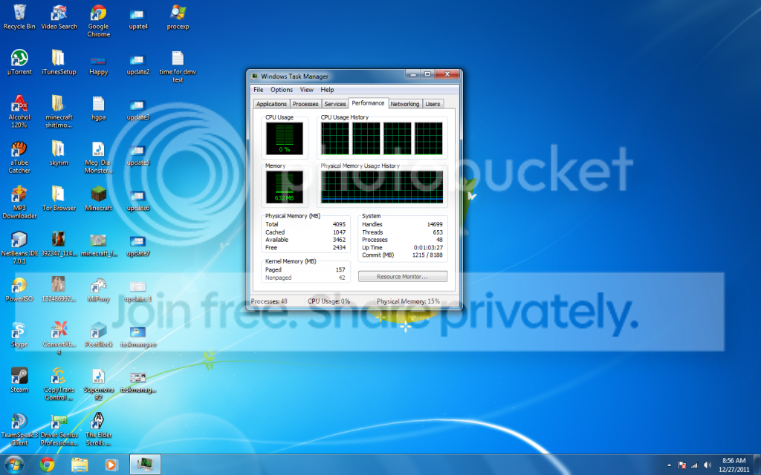This screenshot has height=475, width=761.
Task: Select the procexp desktop icon
Action: click(x=178, y=18)
